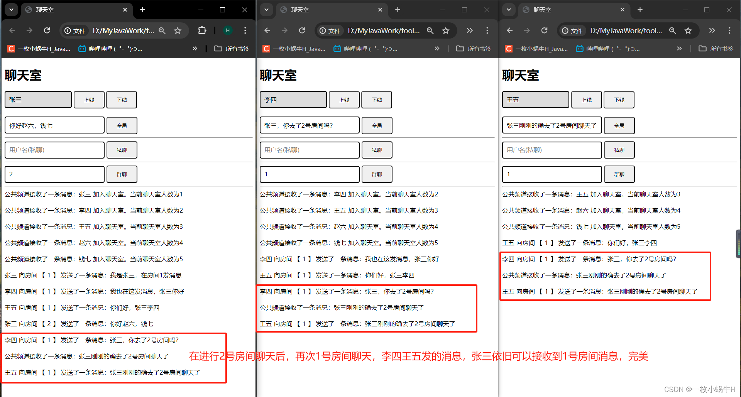The image size is (741, 397).
Task: Focus username field showing 李四
Action: point(293,100)
